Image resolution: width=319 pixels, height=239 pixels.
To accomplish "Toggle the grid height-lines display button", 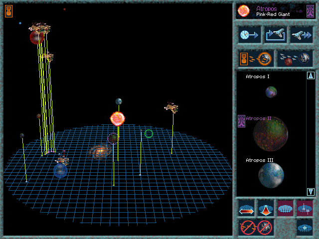I will point(305,209).
